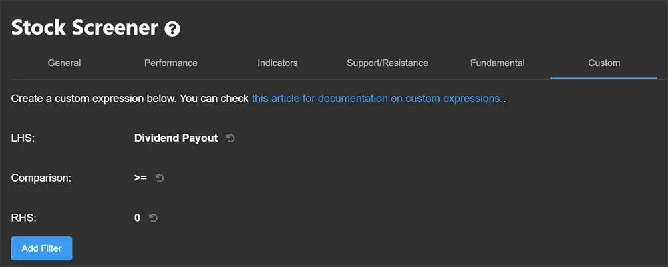Switch to the Performance tab
This screenshot has width=668, height=267.
[171, 63]
